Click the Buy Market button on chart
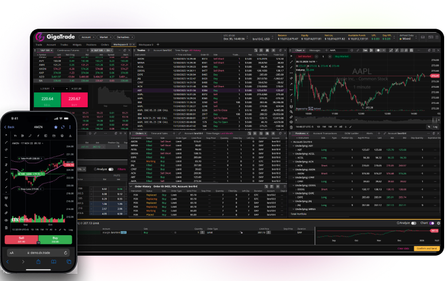This screenshot has height=281, width=447. (x=341, y=56)
